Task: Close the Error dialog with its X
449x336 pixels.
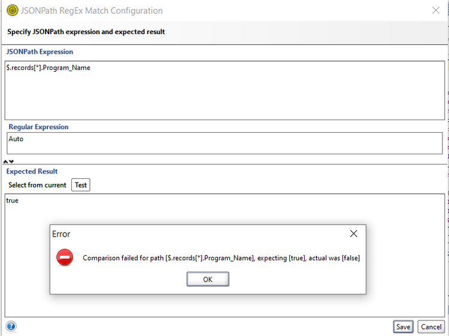Action: 354,234
